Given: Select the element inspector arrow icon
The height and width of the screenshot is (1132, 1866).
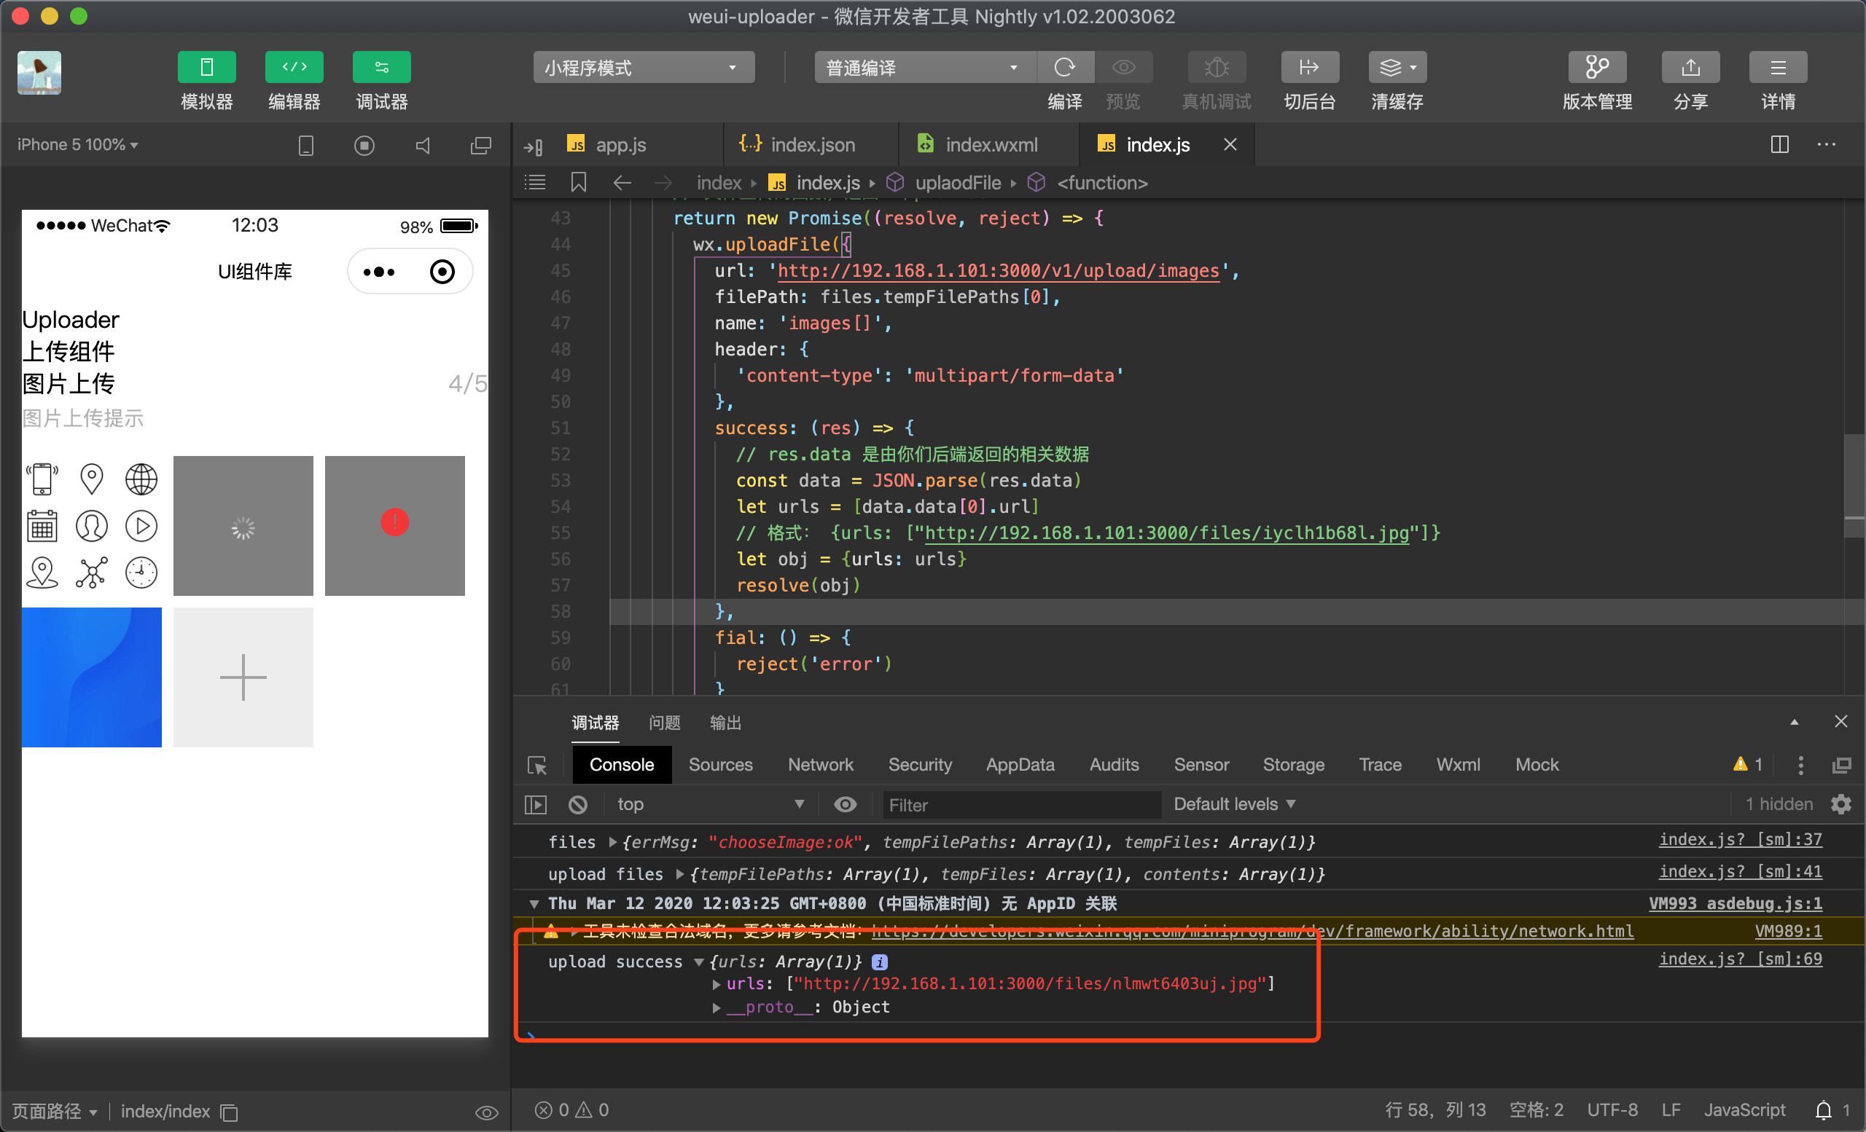Looking at the screenshot, I should click(x=537, y=765).
